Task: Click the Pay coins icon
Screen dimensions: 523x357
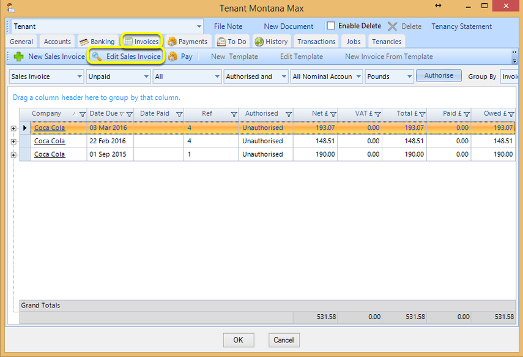Action: (x=172, y=56)
